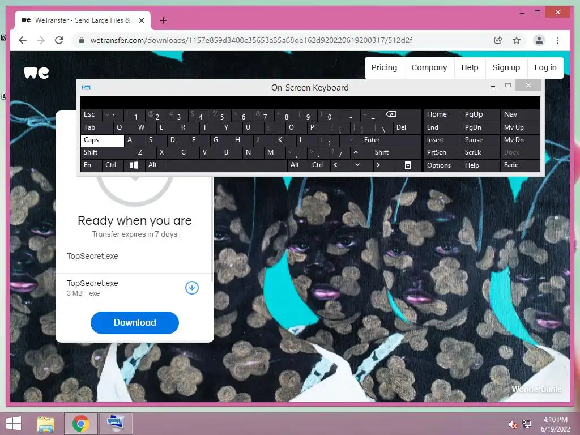580x435 pixels.
Task: Click the Mv Up key
Action: 520,127
